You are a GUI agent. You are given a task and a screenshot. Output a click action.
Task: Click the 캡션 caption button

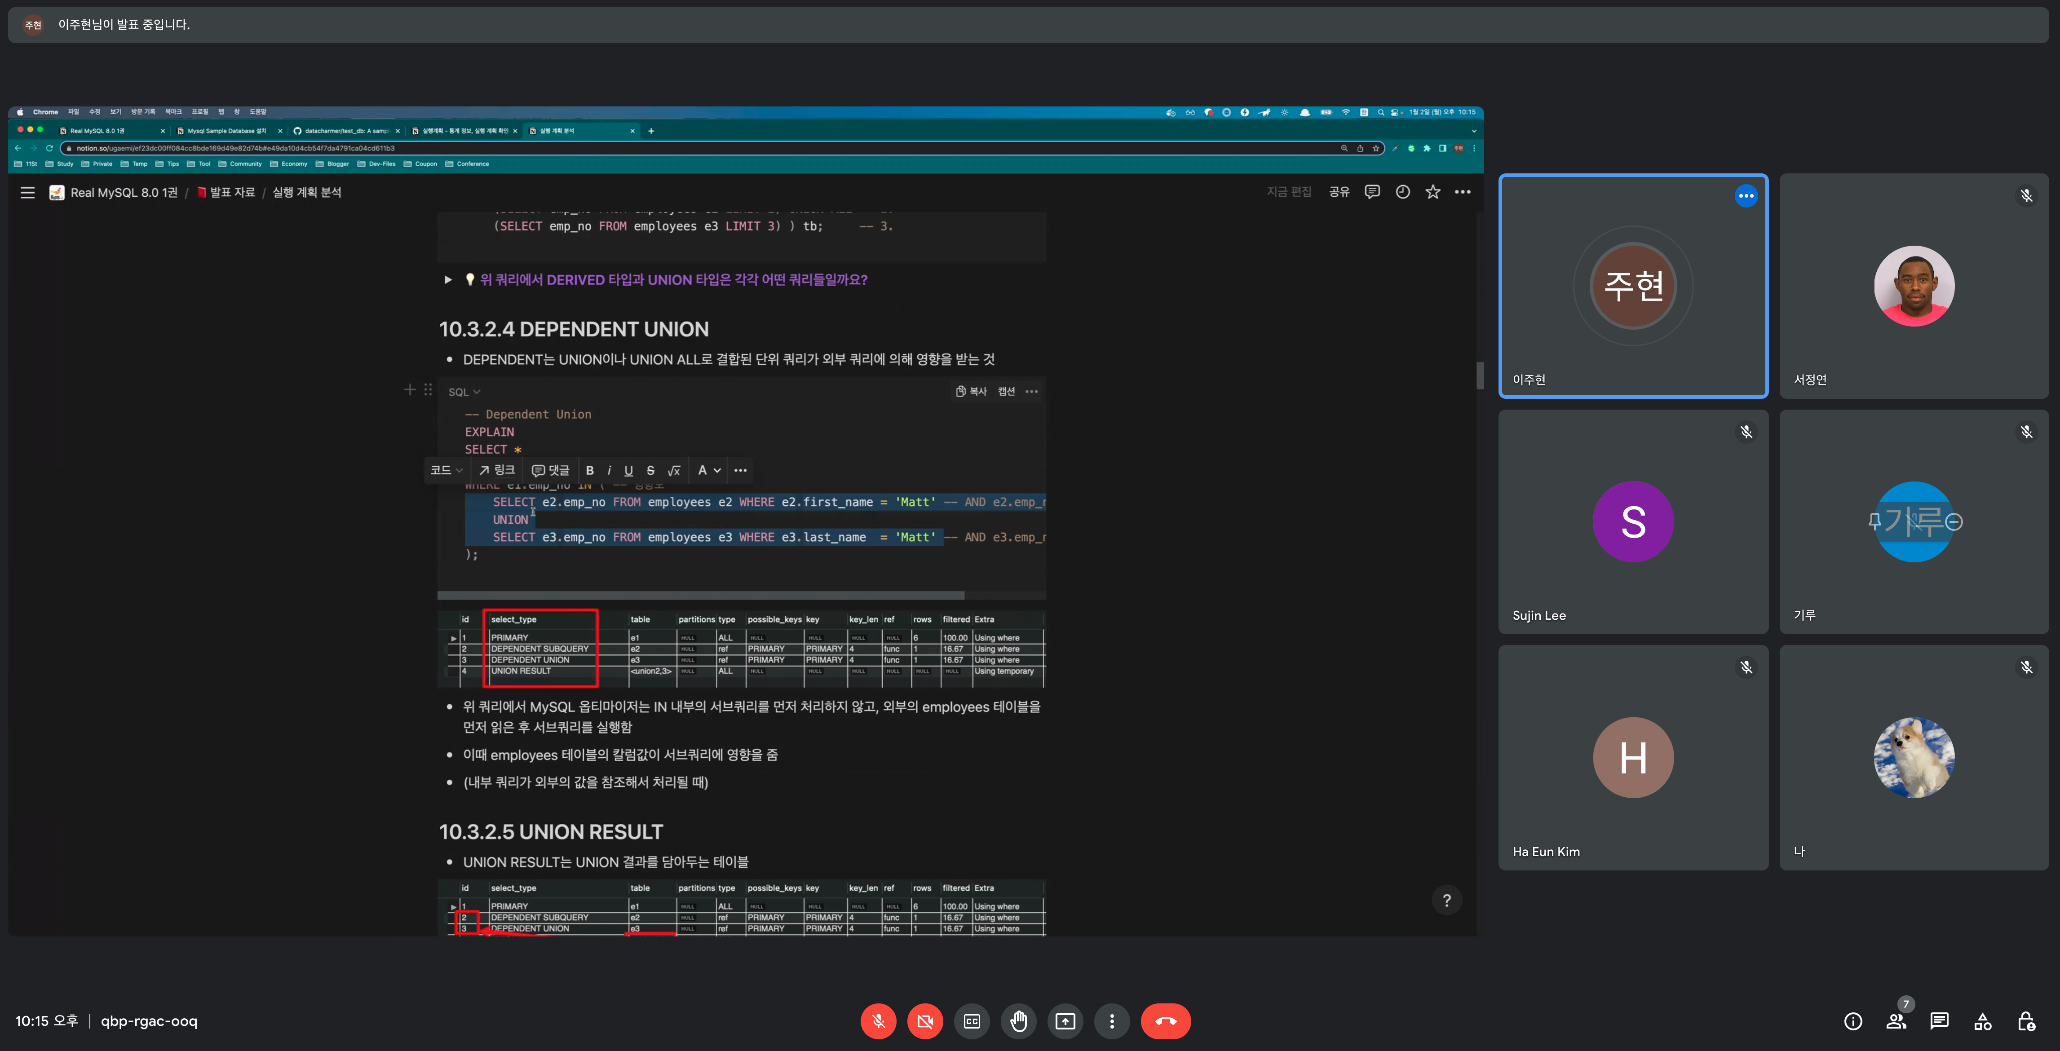click(1006, 391)
